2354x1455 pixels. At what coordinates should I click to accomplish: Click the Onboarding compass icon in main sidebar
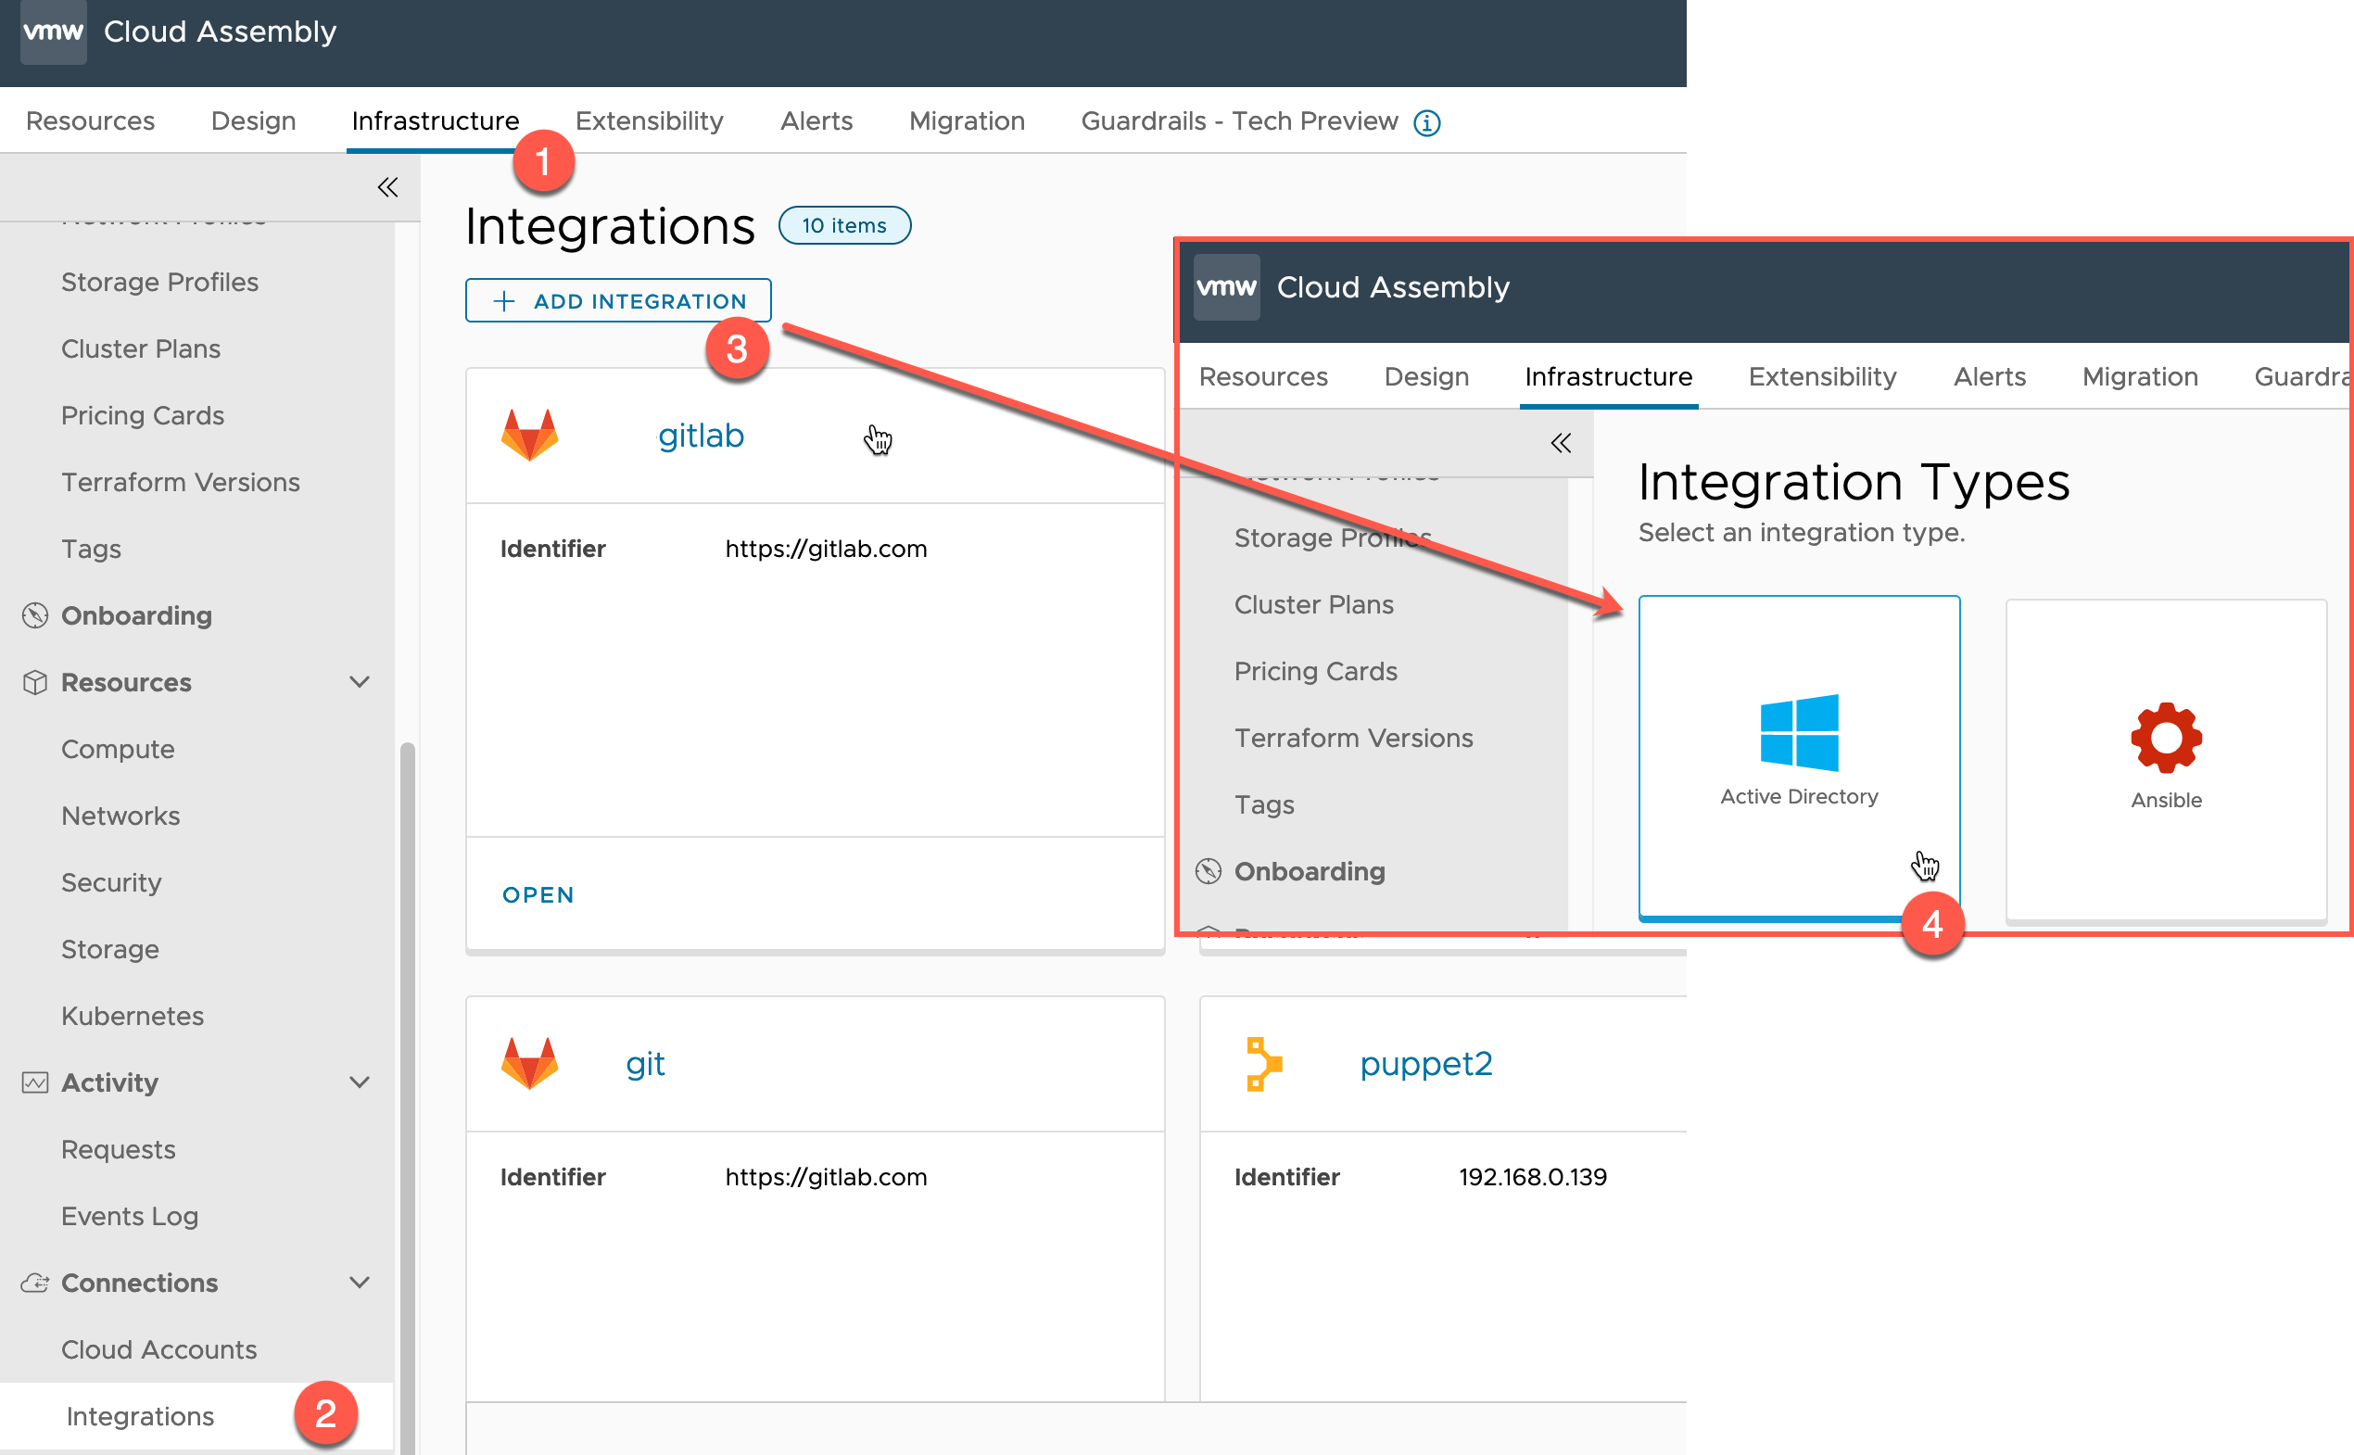pos(35,615)
